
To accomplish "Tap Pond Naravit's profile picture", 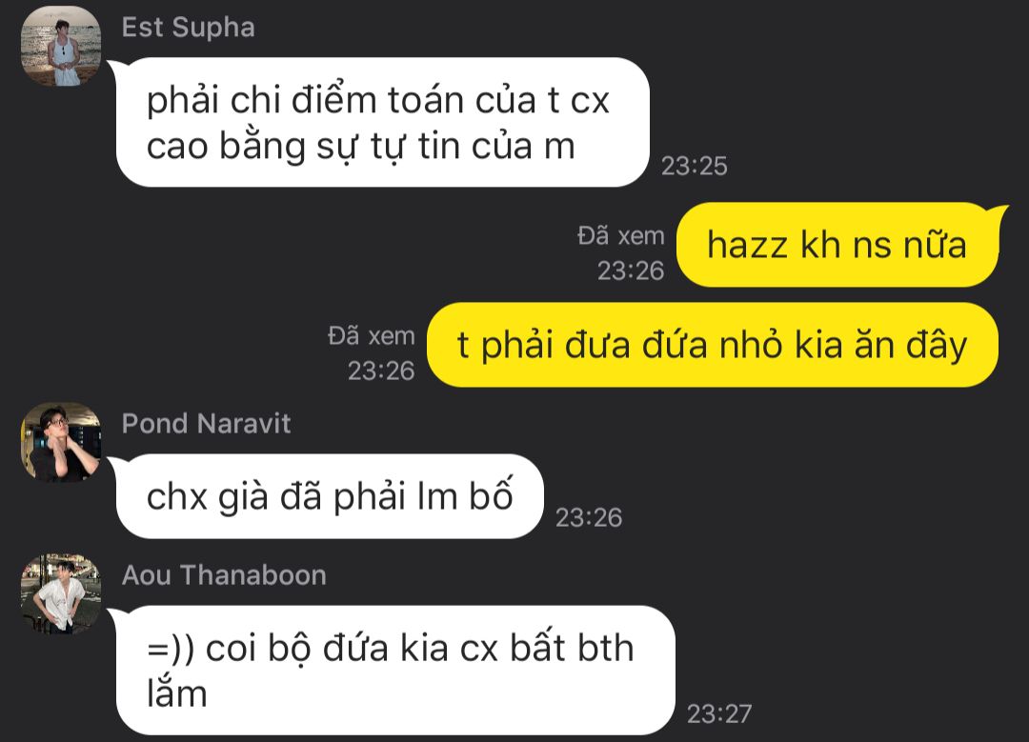I will coord(61,442).
